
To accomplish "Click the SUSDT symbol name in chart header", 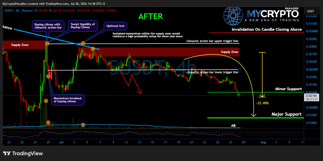I will click(9, 11).
